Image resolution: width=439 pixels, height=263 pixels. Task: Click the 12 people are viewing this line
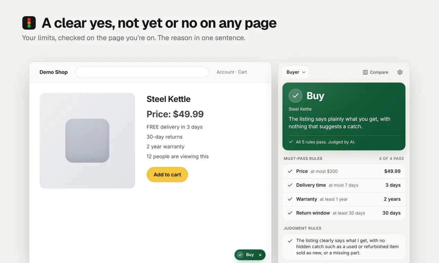click(x=178, y=156)
